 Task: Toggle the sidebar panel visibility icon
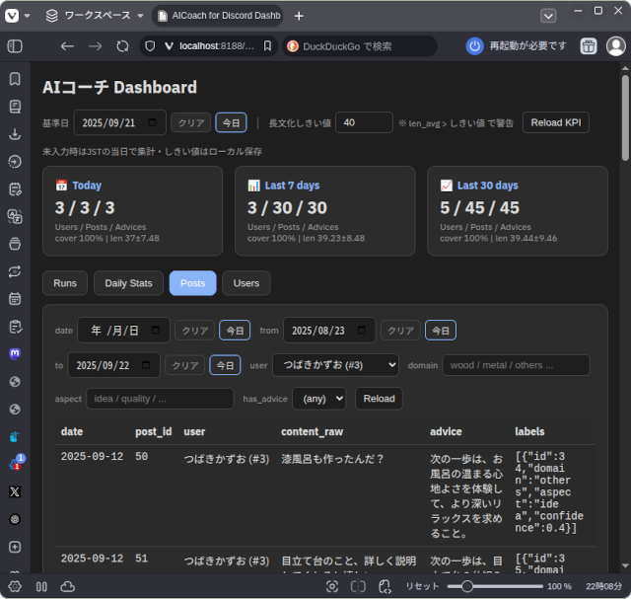pyautogui.click(x=15, y=46)
